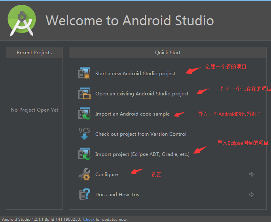Select Import project (Eclipse ADT, Gradle, etc.)
This screenshot has height=222, width=271.
(142, 154)
